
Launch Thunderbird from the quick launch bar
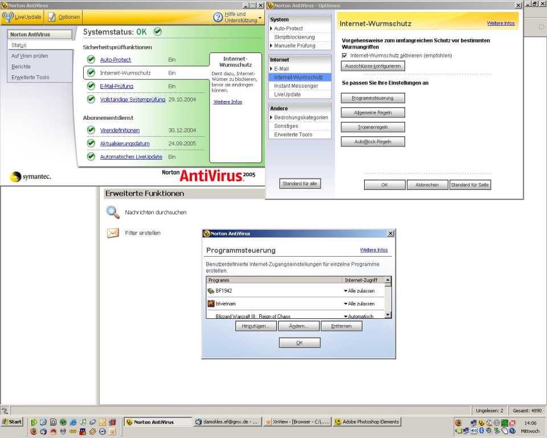43,431
